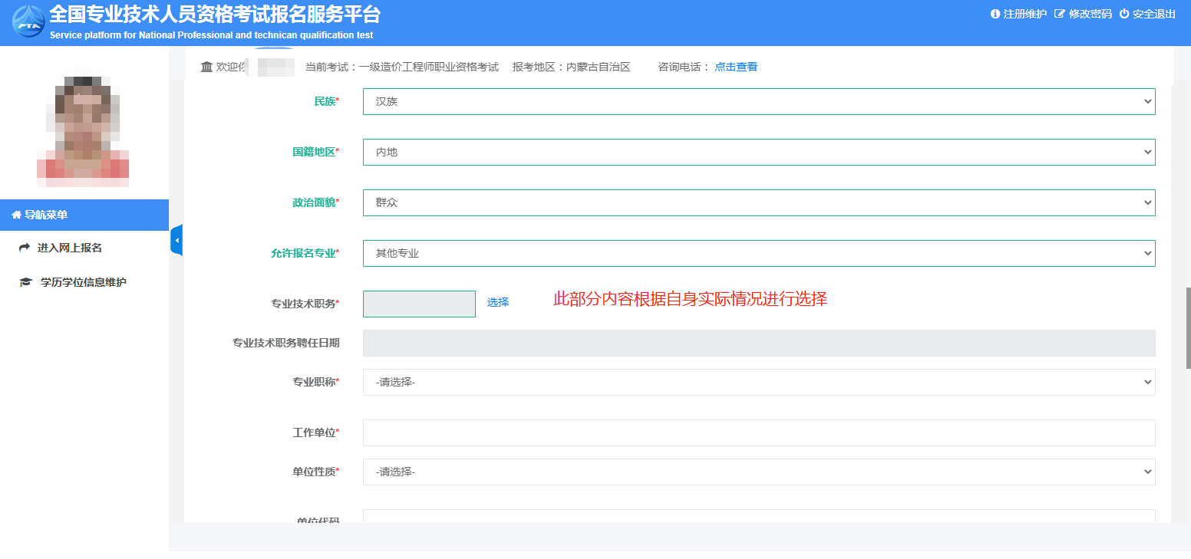
Task: Click the 选择 link for 专业技术职务
Action: (x=498, y=303)
